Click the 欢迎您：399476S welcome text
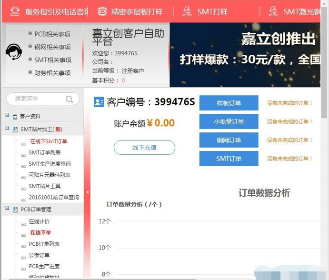The image size is (329, 280). pyautogui.click(x=115, y=53)
